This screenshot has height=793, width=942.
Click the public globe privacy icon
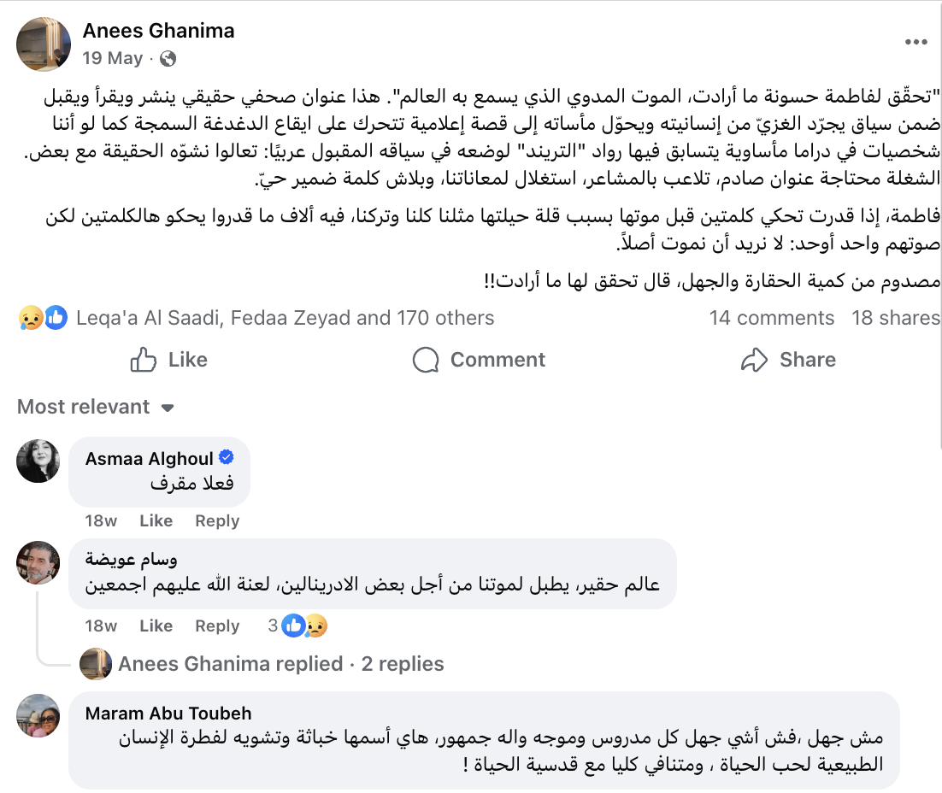[168, 58]
